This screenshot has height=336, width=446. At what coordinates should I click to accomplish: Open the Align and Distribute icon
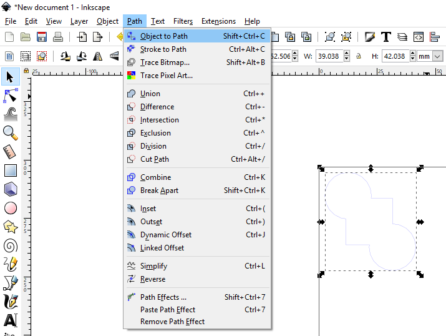click(435, 37)
